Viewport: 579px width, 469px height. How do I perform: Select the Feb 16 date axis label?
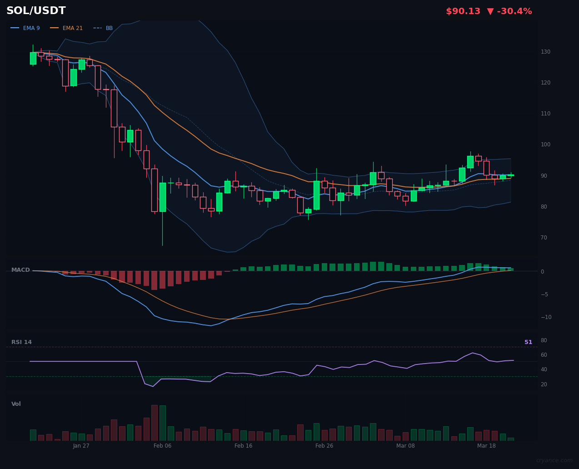point(244,446)
